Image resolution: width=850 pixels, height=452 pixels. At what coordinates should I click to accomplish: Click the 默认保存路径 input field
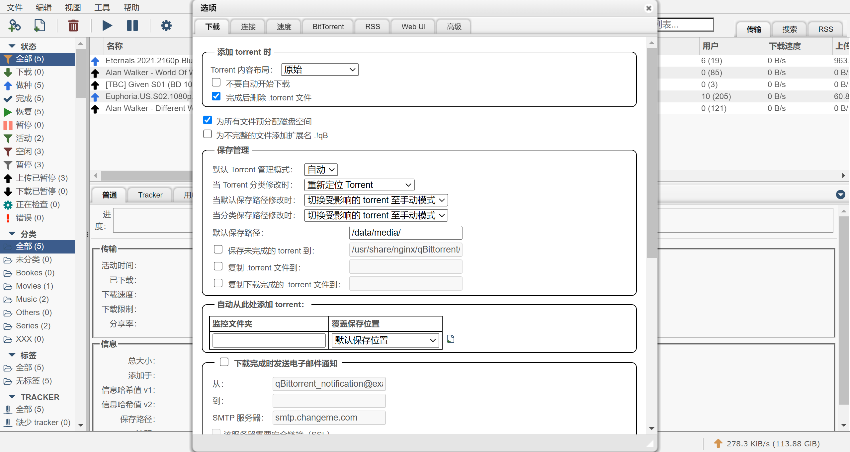[x=405, y=232]
